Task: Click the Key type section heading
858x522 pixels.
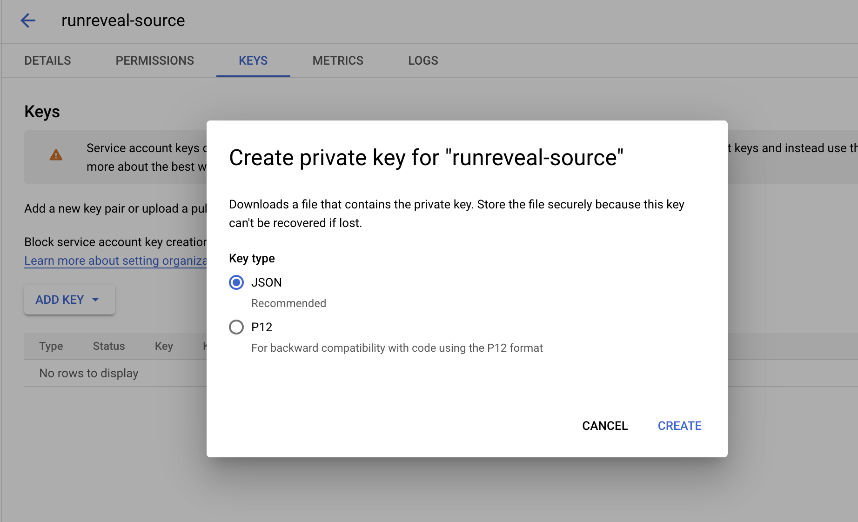Action: pyautogui.click(x=251, y=258)
